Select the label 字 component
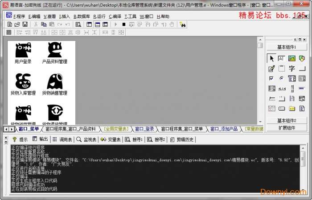Screen dimensions: 312x200 pos(291,68)
